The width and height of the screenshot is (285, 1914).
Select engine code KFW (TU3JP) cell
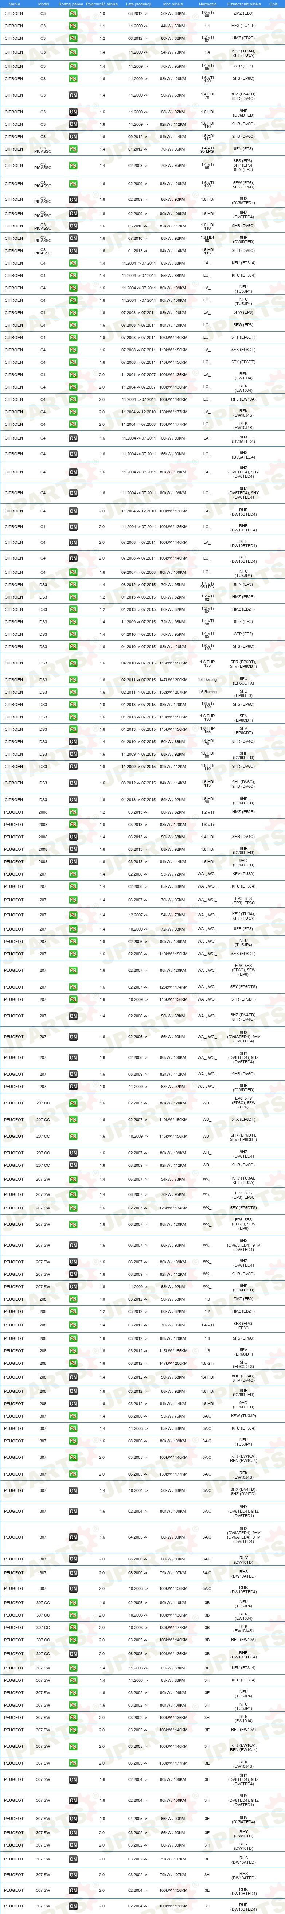[x=243, y=1416]
